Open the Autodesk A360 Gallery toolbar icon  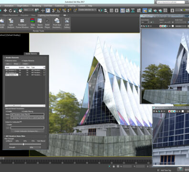click(x=165, y=11)
